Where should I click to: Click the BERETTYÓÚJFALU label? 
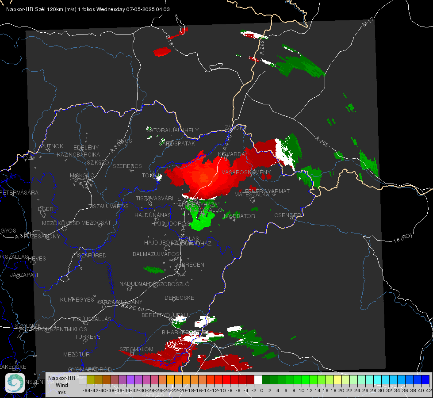tap(166, 315)
